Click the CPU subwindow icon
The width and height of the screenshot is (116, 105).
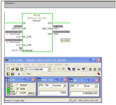[8, 80]
